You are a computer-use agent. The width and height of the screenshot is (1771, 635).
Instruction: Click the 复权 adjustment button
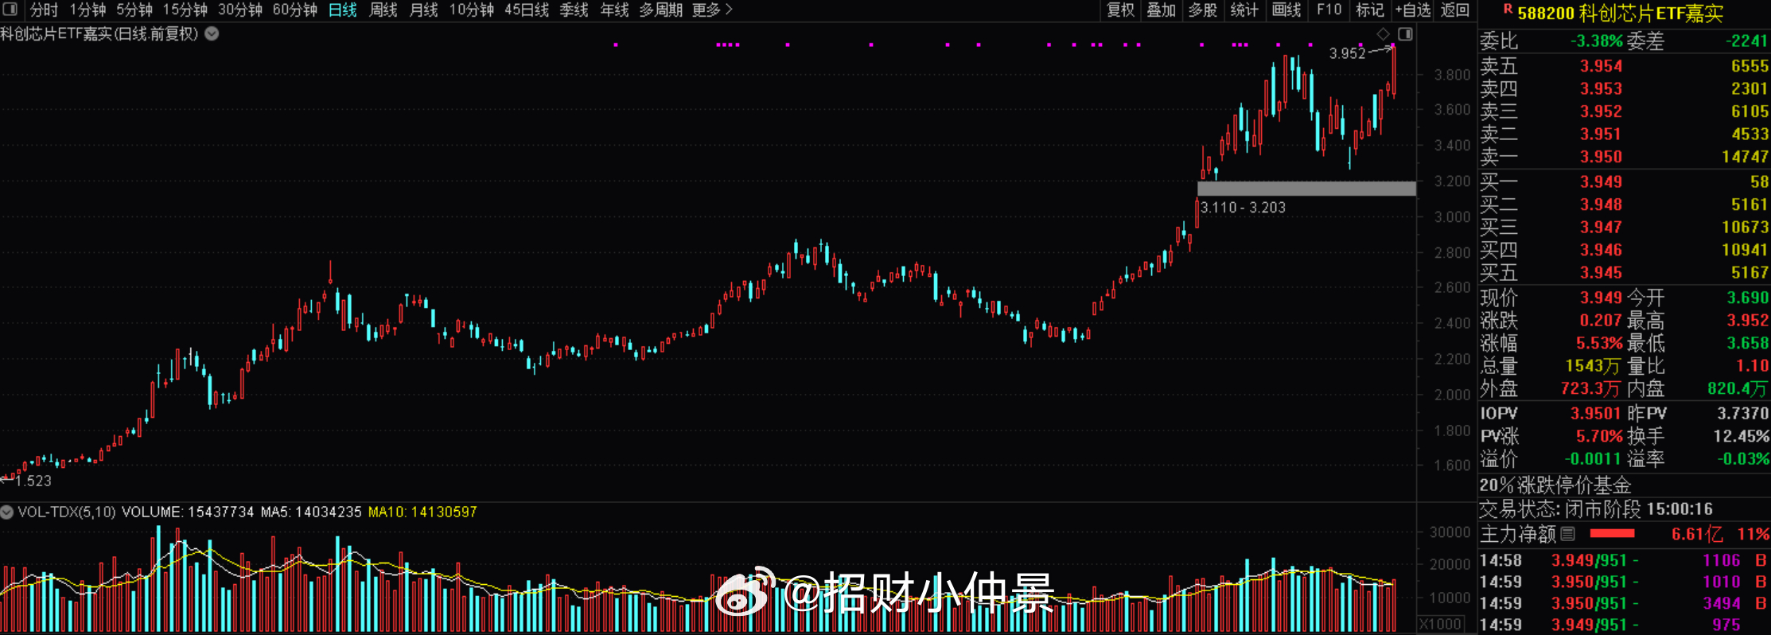(x=1120, y=10)
